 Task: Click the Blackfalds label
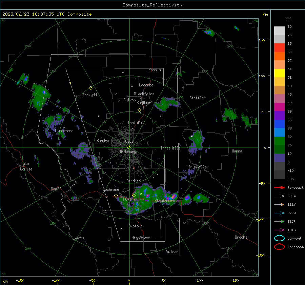144,94
